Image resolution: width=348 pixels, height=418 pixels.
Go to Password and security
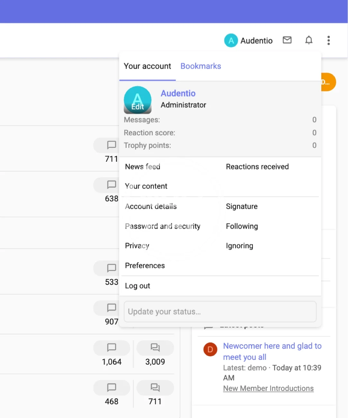pos(163,226)
